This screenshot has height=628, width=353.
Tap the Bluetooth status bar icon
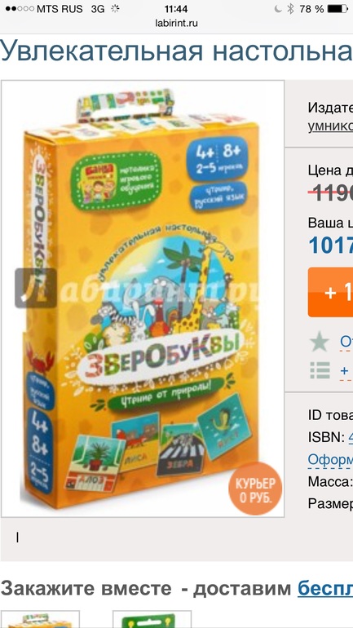coord(290,9)
